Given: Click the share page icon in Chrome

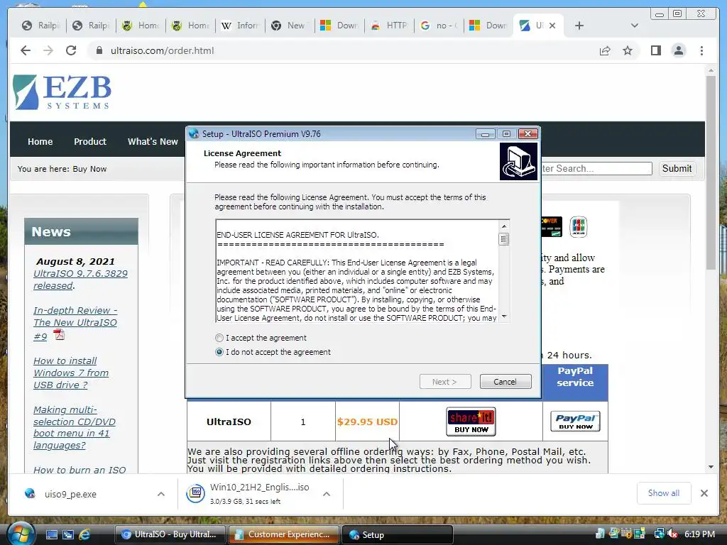Looking at the screenshot, I should [x=605, y=50].
